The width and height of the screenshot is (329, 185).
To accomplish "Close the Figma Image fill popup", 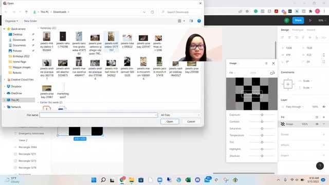I will 273,63.
